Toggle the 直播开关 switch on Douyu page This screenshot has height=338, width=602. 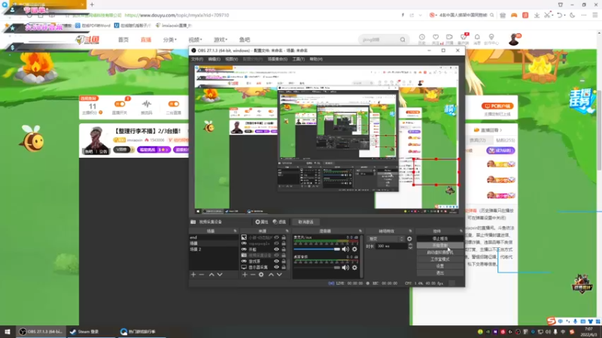[x=120, y=104]
